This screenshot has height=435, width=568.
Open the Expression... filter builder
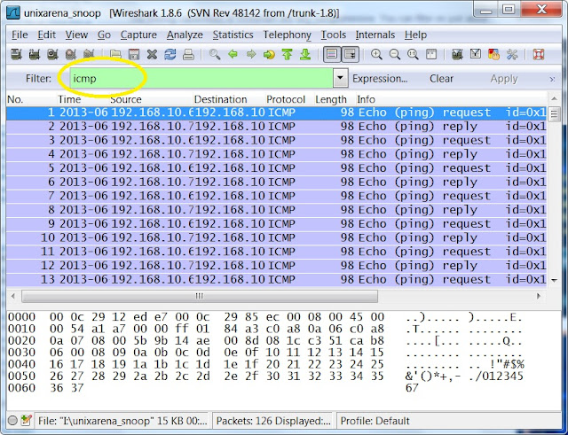click(380, 79)
